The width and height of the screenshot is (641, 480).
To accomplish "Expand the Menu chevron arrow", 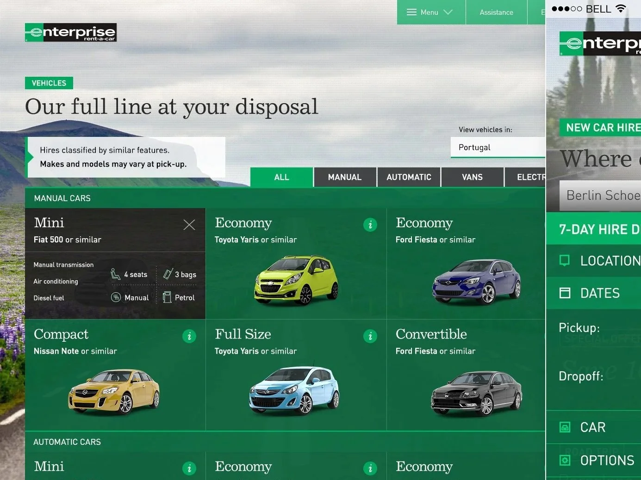I will tap(448, 12).
